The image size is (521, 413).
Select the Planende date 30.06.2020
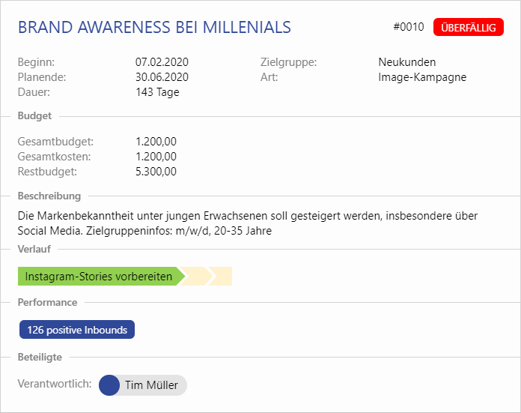point(162,77)
